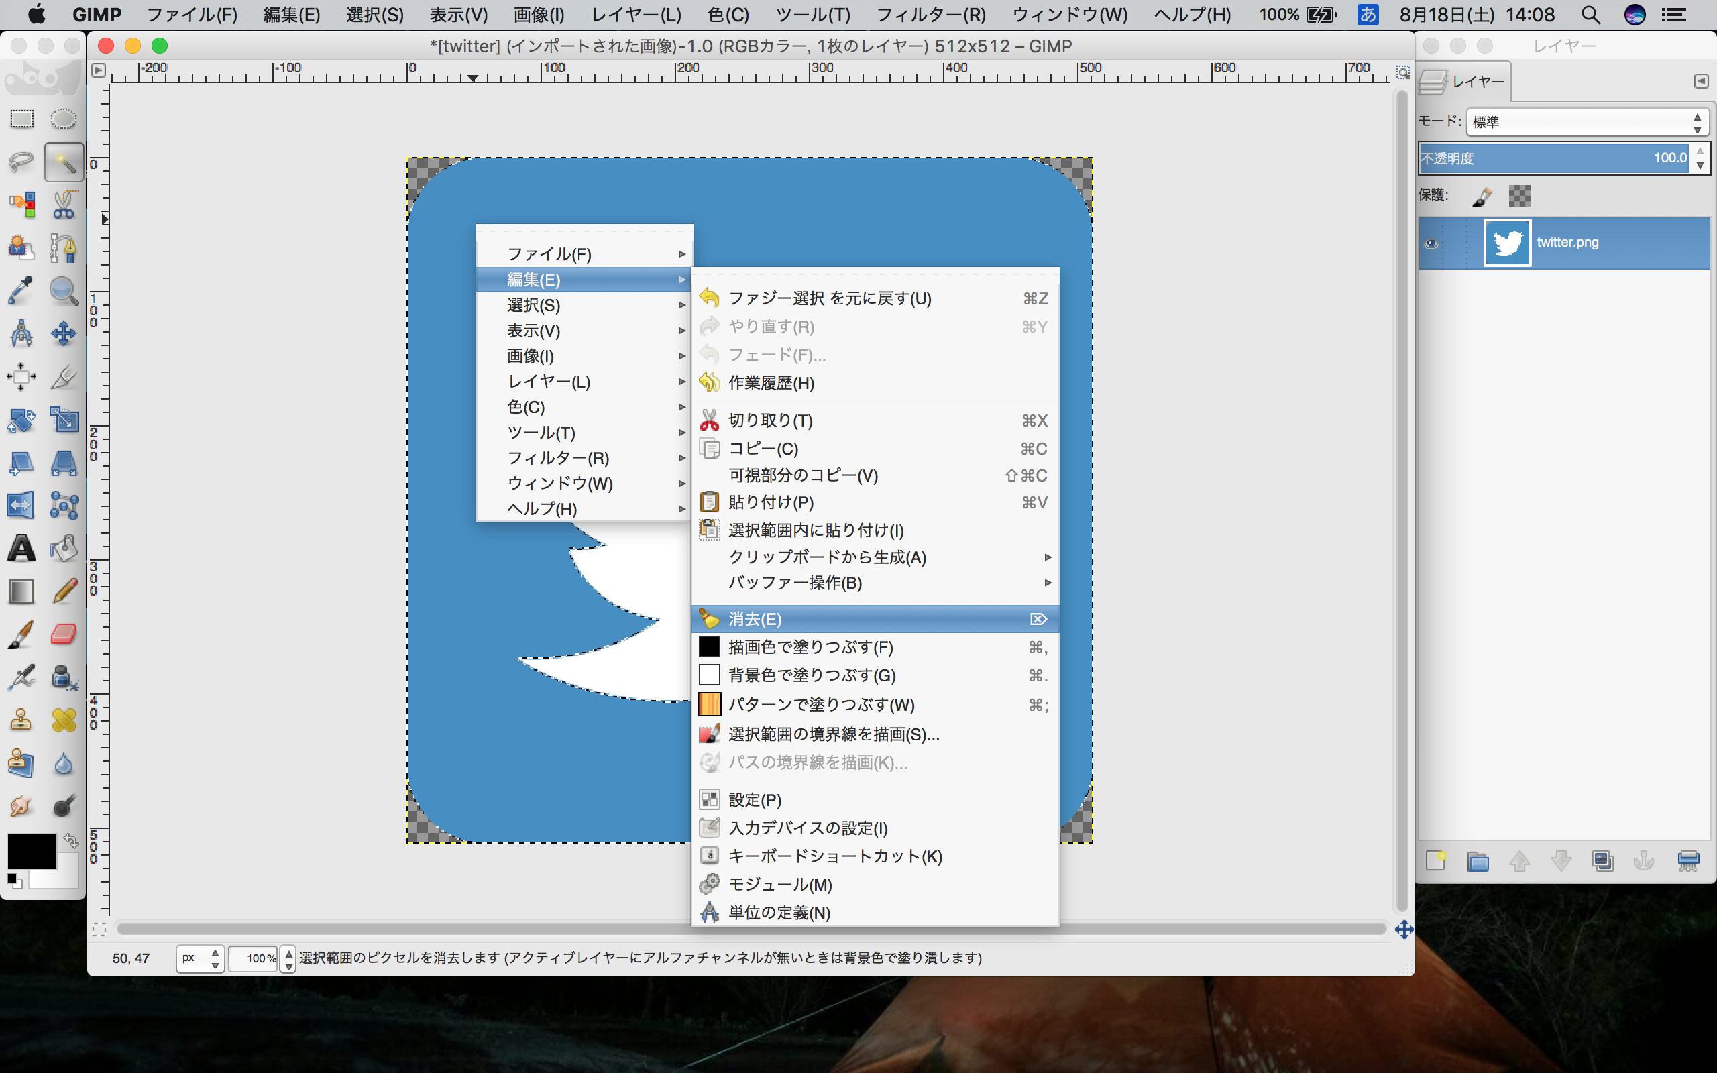Open the Layers dock tab configuration arrow
This screenshot has height=1073, width=1717.
tap(1701, 82)
